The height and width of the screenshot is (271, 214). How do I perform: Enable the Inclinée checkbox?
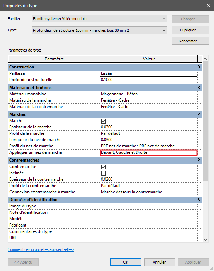click(x=103, y=173)
